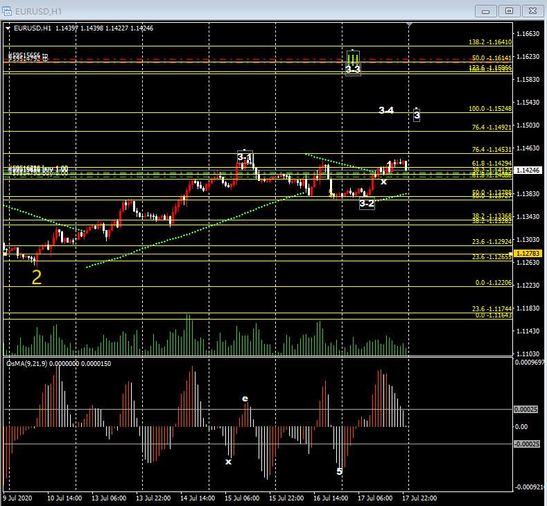Click the 15 Jul 22:00 time axis label
Screen dimensions: 547x506
pos(286,498)
